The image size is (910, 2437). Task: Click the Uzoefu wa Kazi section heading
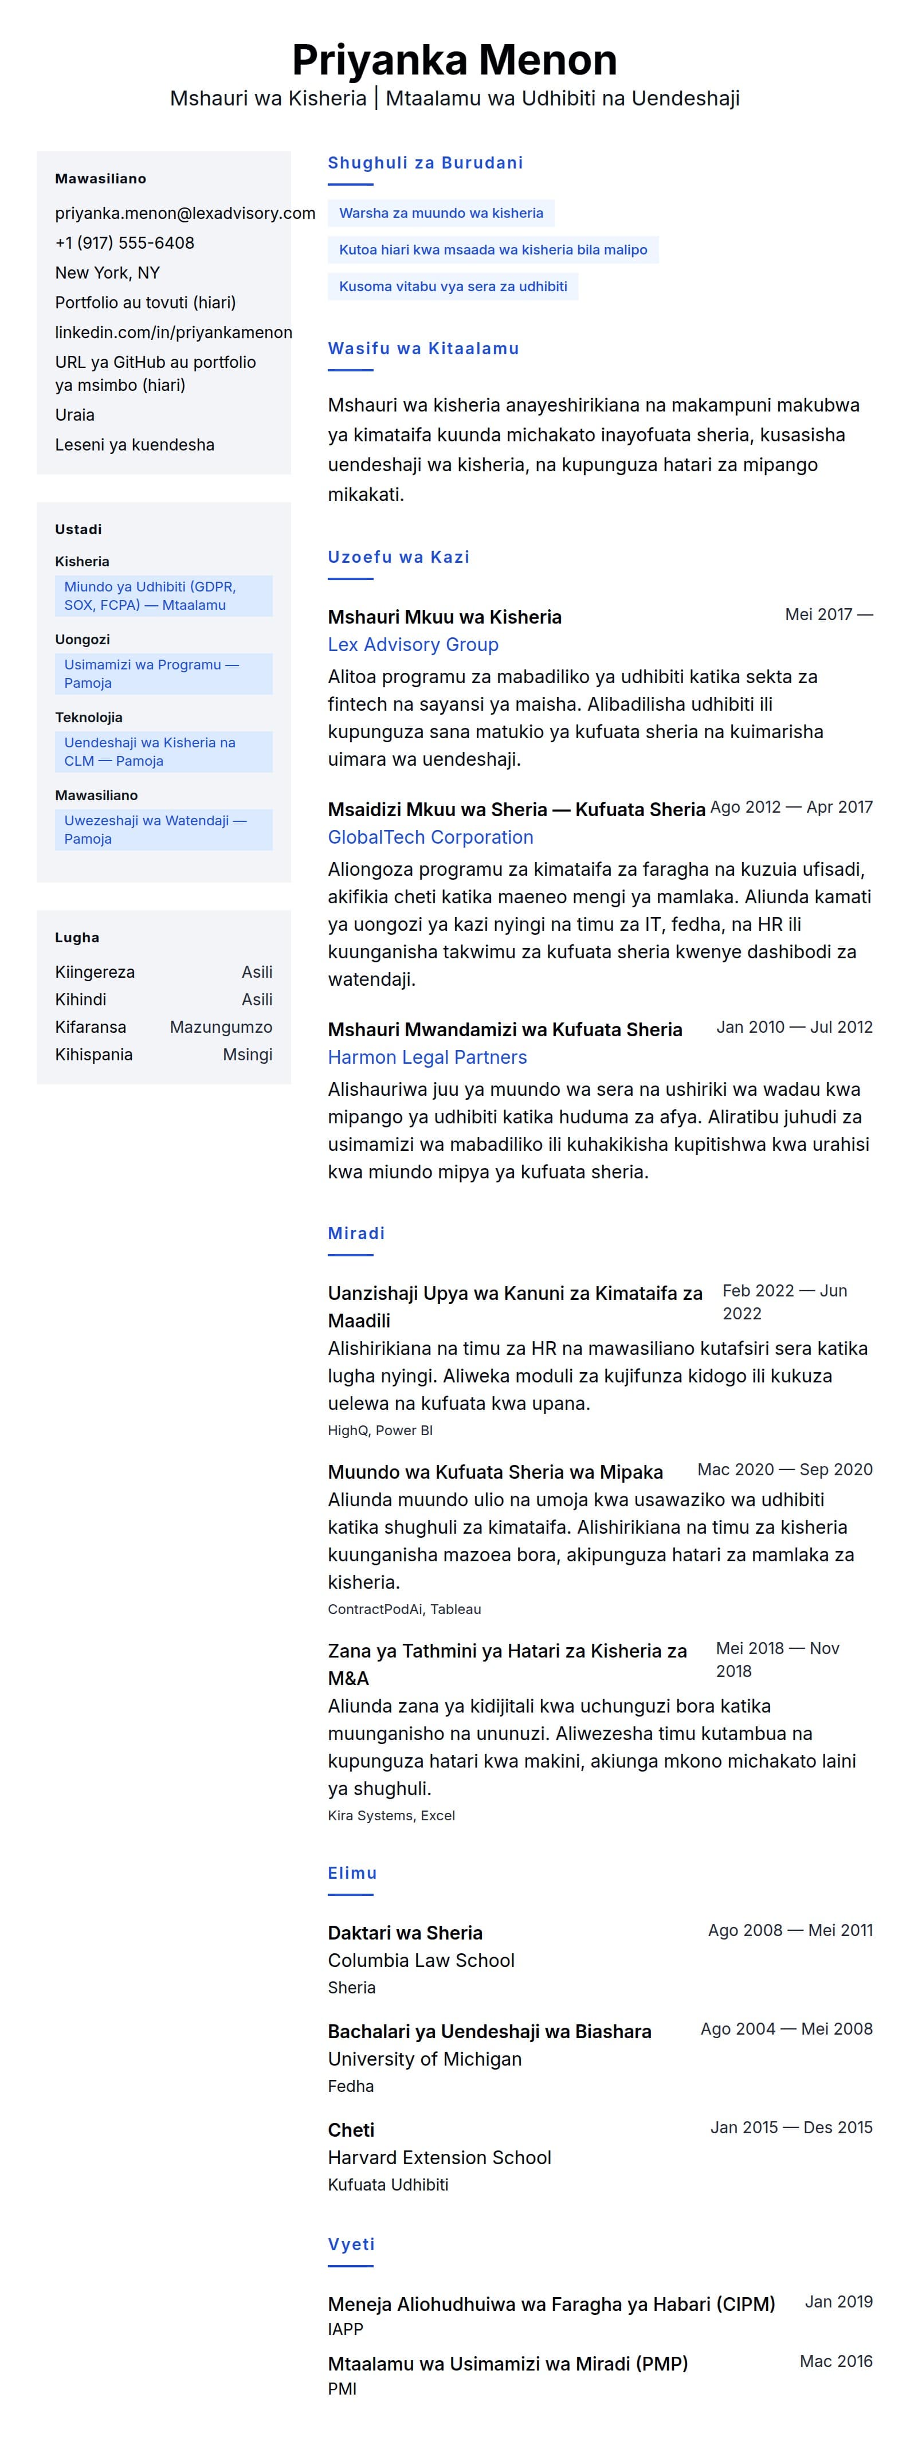coord(398,557)
